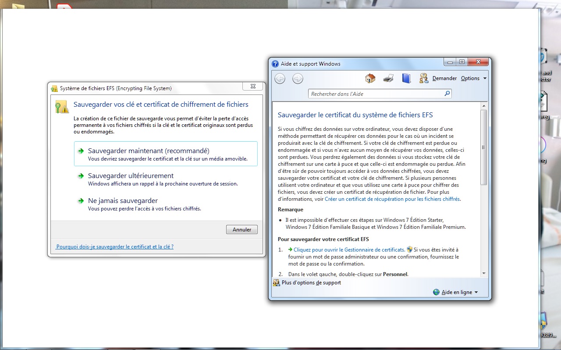Click the 'Aide et support Windows' title text

311,64
